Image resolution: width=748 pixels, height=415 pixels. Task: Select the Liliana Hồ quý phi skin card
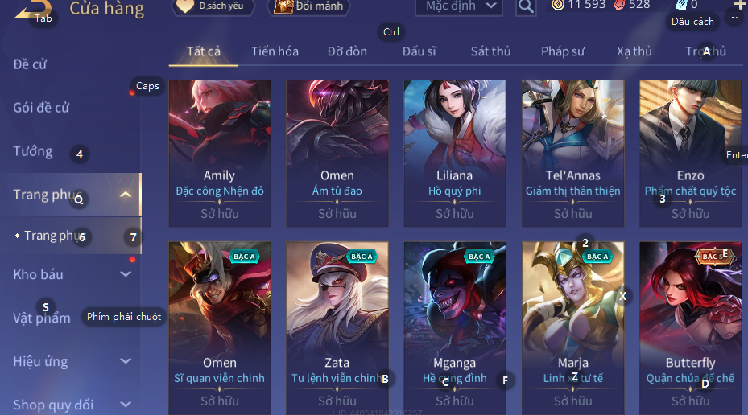(455, 154)
